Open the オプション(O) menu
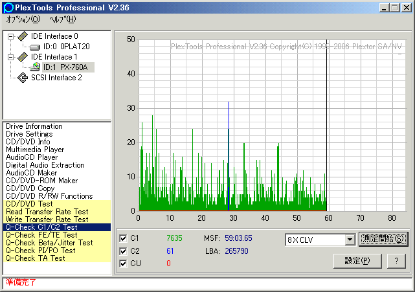Viewport: 415px width, 292px height. coord(23,19)
